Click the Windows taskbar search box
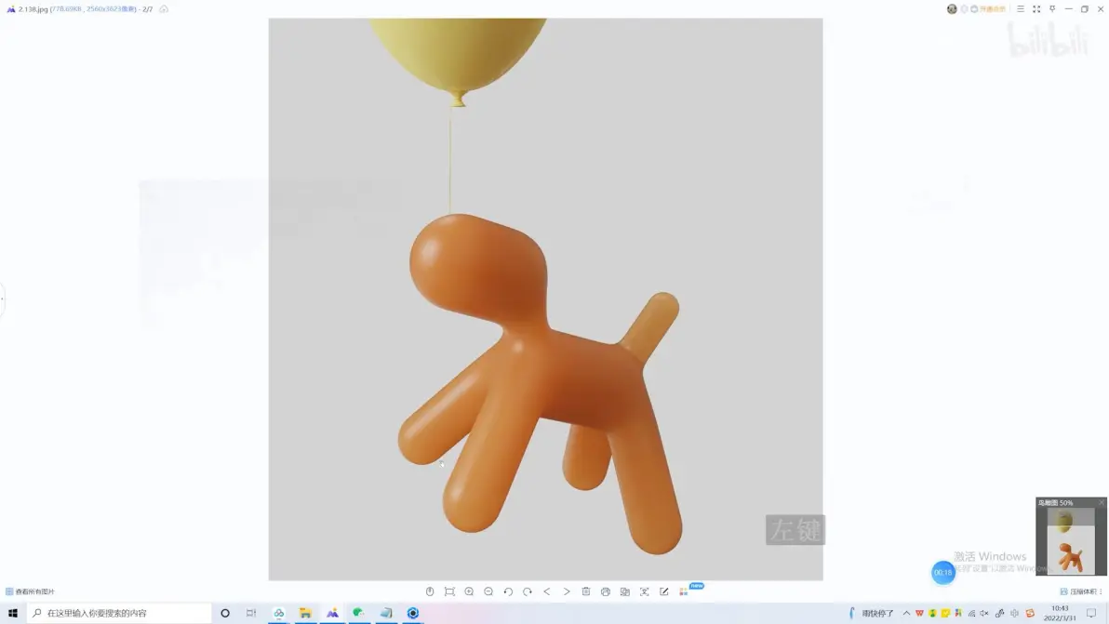Image resolution: width=1109 pixels, height=624 pixels. 119,613
